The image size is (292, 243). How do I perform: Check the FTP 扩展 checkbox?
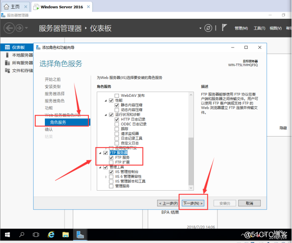pyautogui.click(x=111, y=162)
